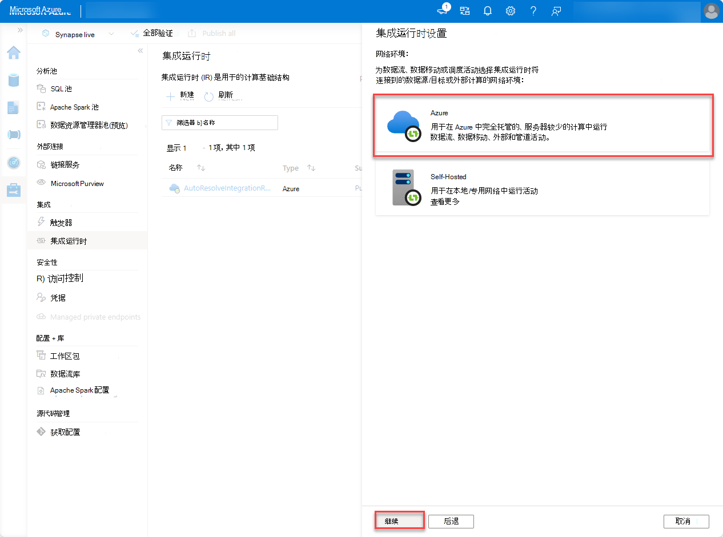Click the feedback icon in header
The height and width of the screenshot is (537, 723).
pos(556,11)
